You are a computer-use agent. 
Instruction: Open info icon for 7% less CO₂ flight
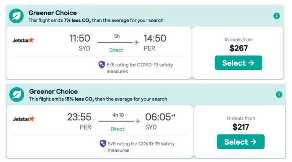pyautogui.click(x=277, y=16)
